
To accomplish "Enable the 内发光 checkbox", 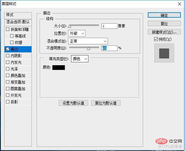I will (7, 62).
